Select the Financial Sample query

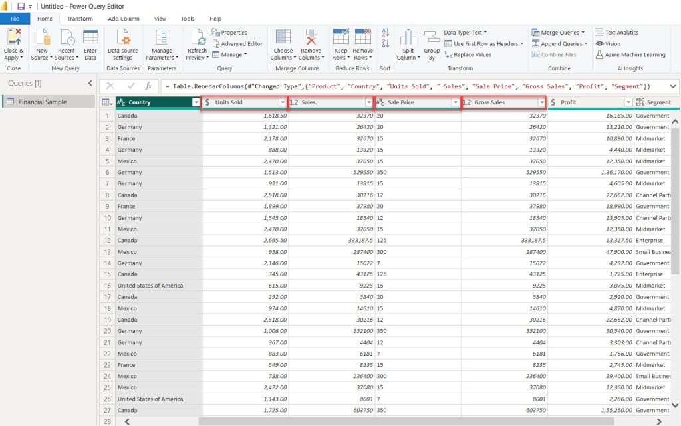[49, 102]
